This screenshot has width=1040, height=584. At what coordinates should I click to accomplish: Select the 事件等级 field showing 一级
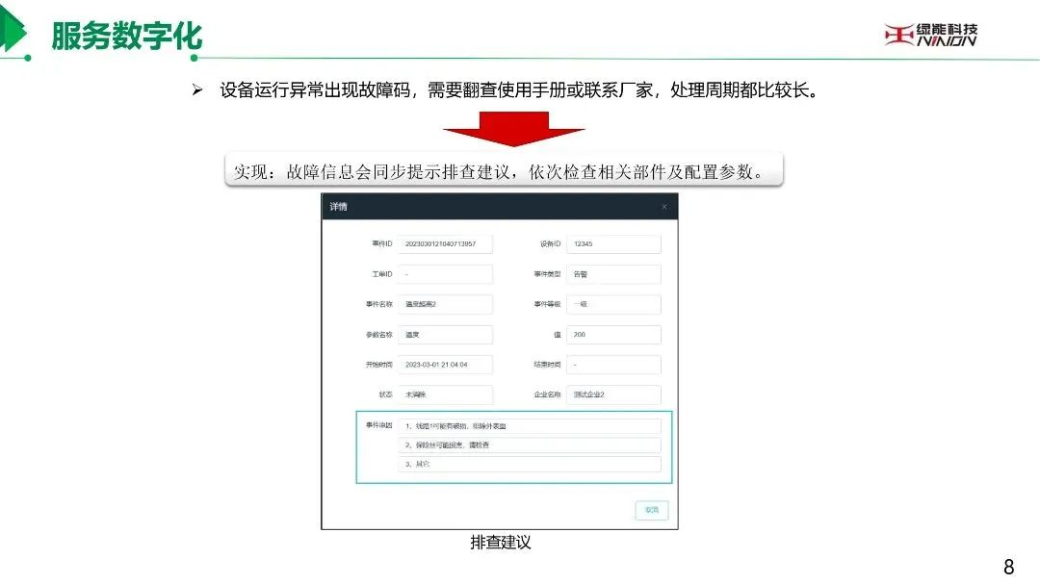point(613,304)
